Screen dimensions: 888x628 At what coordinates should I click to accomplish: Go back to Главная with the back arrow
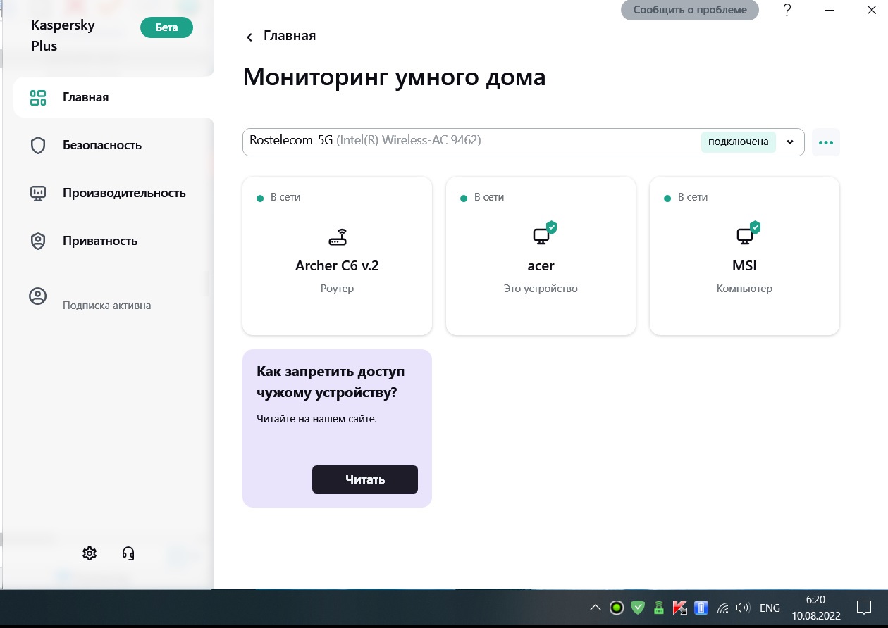tap(249, 37)
